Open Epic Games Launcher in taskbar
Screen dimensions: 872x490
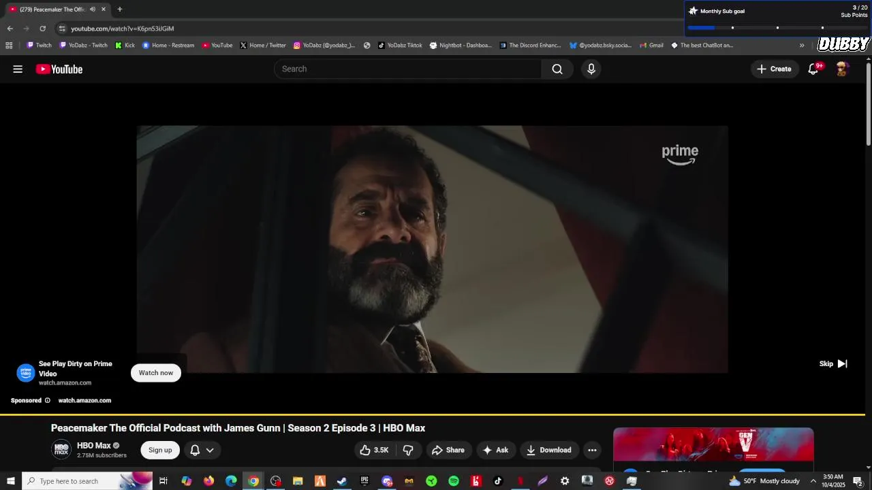pos(364,481)
